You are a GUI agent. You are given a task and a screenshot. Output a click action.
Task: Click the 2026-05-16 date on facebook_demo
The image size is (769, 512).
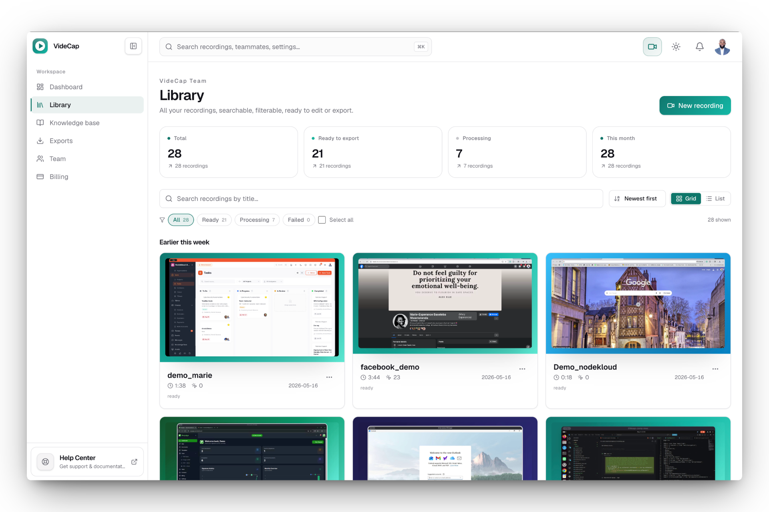pyautogui.click(x=496, y=378)
